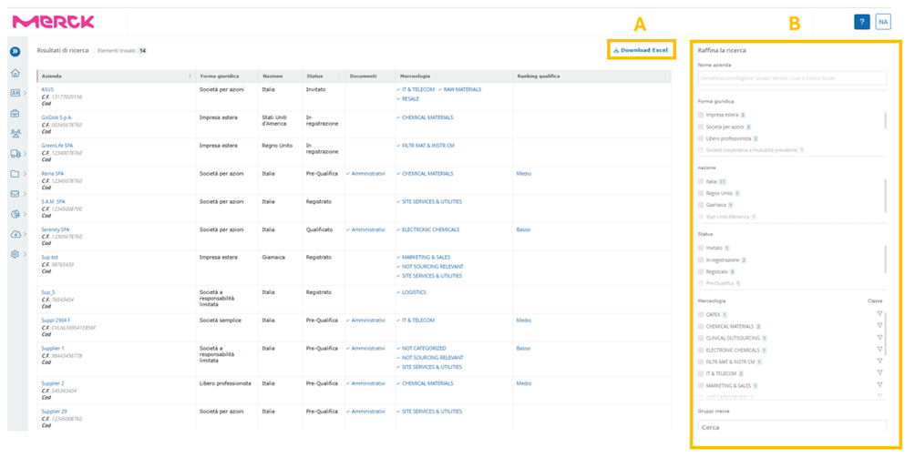Open the people group icon in sidebar
Image resolution: width=915 pixels, height=458 pixels.
15,134
